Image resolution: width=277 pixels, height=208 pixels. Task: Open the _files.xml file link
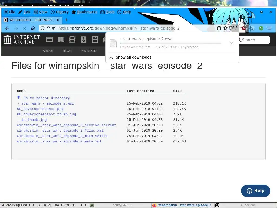(60, 131)
